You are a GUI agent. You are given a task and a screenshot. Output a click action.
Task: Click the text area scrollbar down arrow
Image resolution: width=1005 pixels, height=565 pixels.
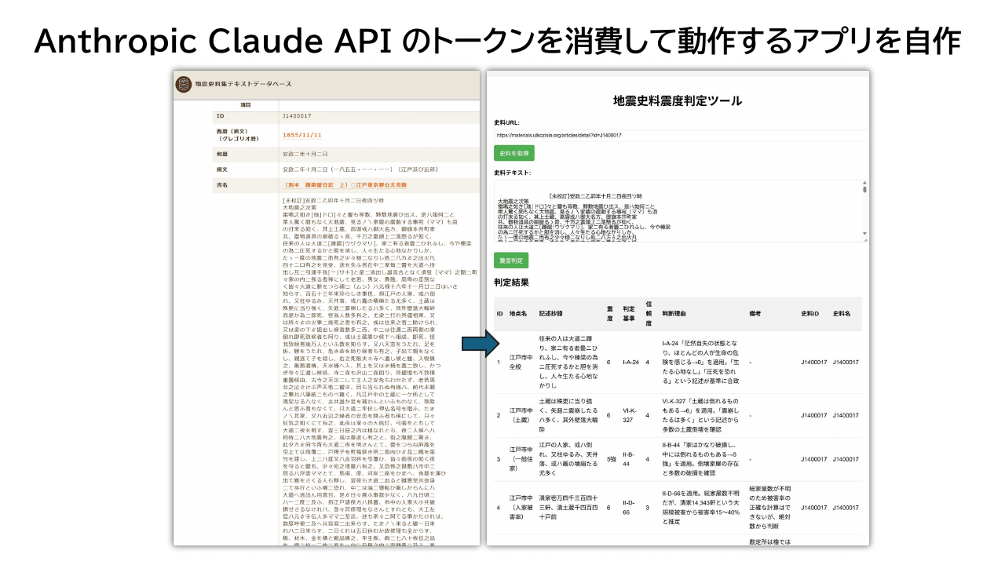click(864, 235)
